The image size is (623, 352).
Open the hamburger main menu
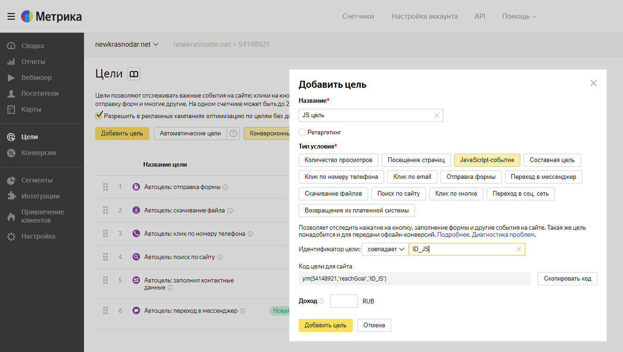coord(11,16)
